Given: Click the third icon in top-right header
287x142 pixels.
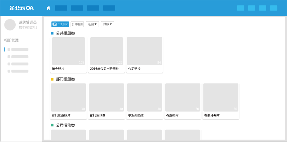Looking at the screenshot, I should pyautogui.click(x=262, y=8).
